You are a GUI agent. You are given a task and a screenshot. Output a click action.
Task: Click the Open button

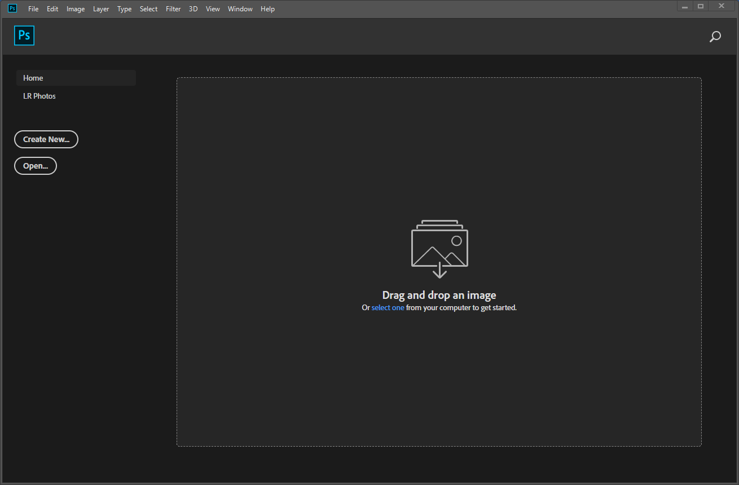(x=35, y=165)
